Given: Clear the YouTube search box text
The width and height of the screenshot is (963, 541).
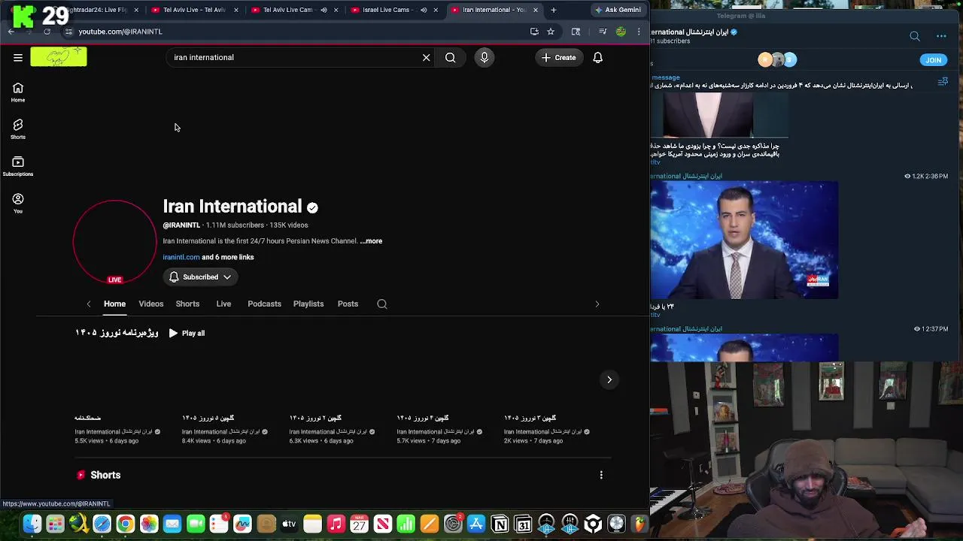Looking at the screenshot, I should tap(426, 57).
